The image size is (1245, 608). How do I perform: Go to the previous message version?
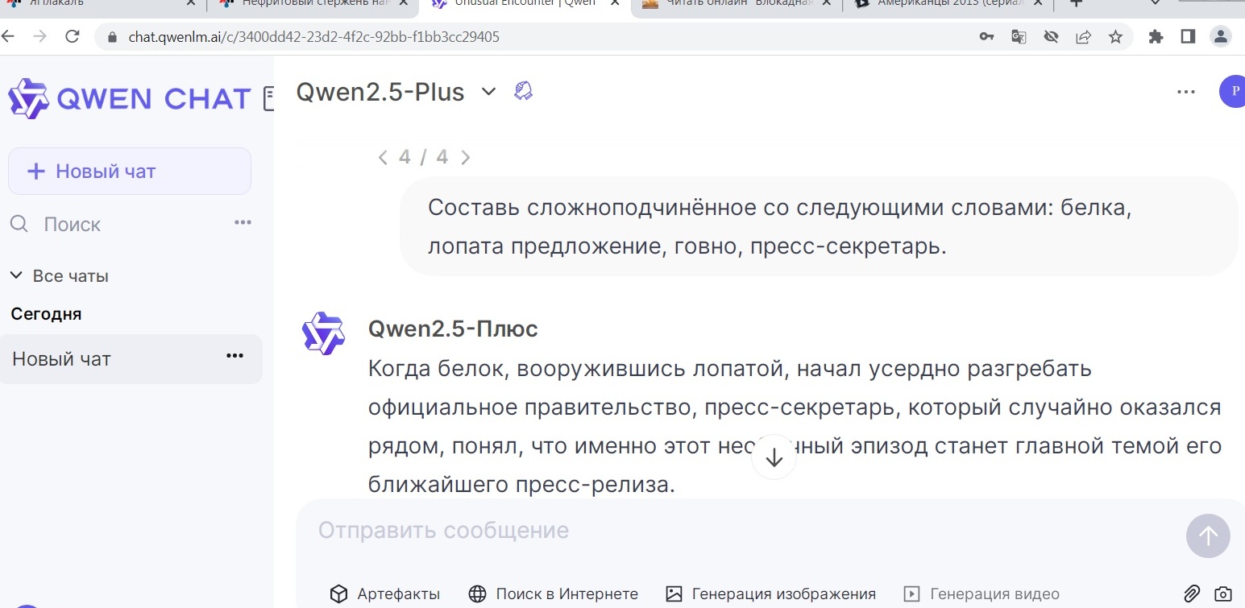point(383,157)
